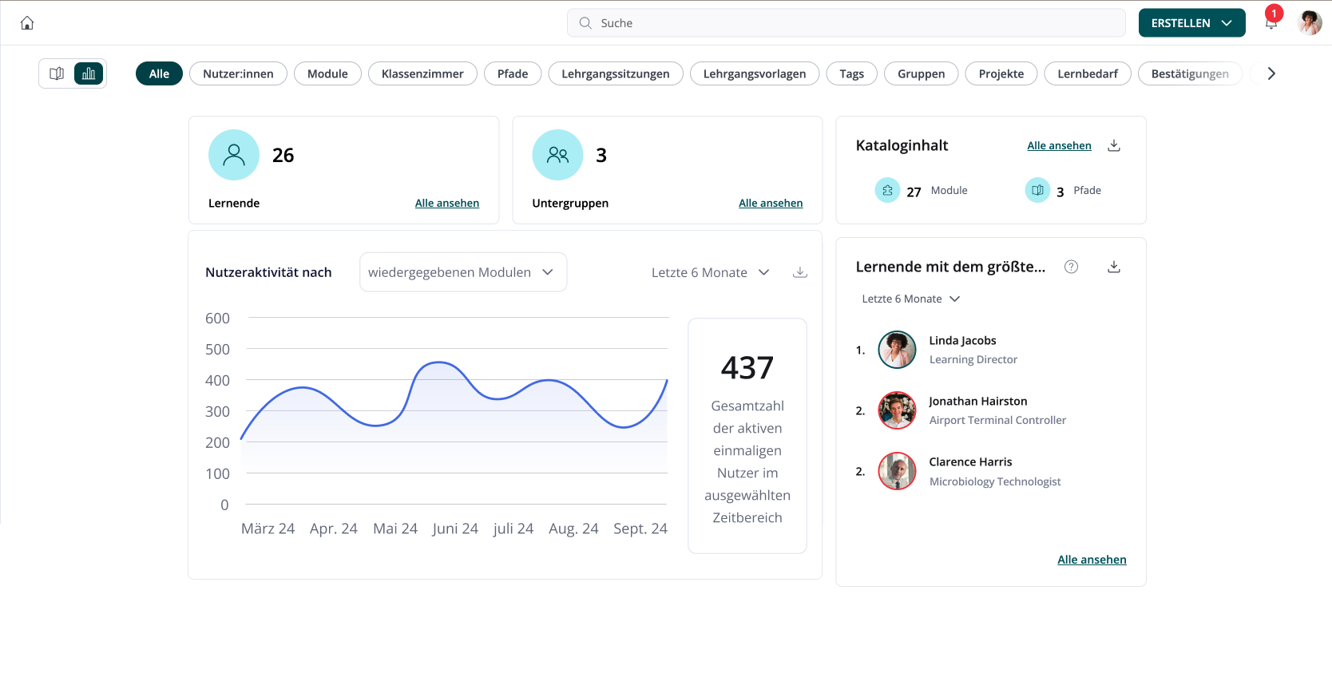Download the Kataloginhalt report
Image resolution: width=1332 pixels, height=685 pixels.
(1114, 145)
